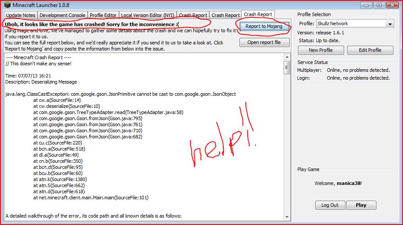
Task: Open the Profile dropdown showing Skullz Network
Action: [355, 24]
